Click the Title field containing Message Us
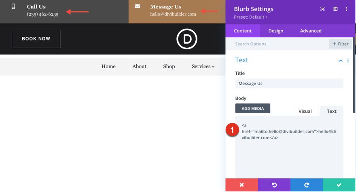Screen dimensions: 356x192 289,84
